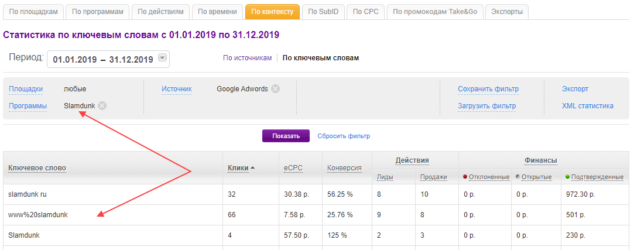The image size is (634, 250).
Task: Open the Источник filter selector
Action: tap(177, 89)
